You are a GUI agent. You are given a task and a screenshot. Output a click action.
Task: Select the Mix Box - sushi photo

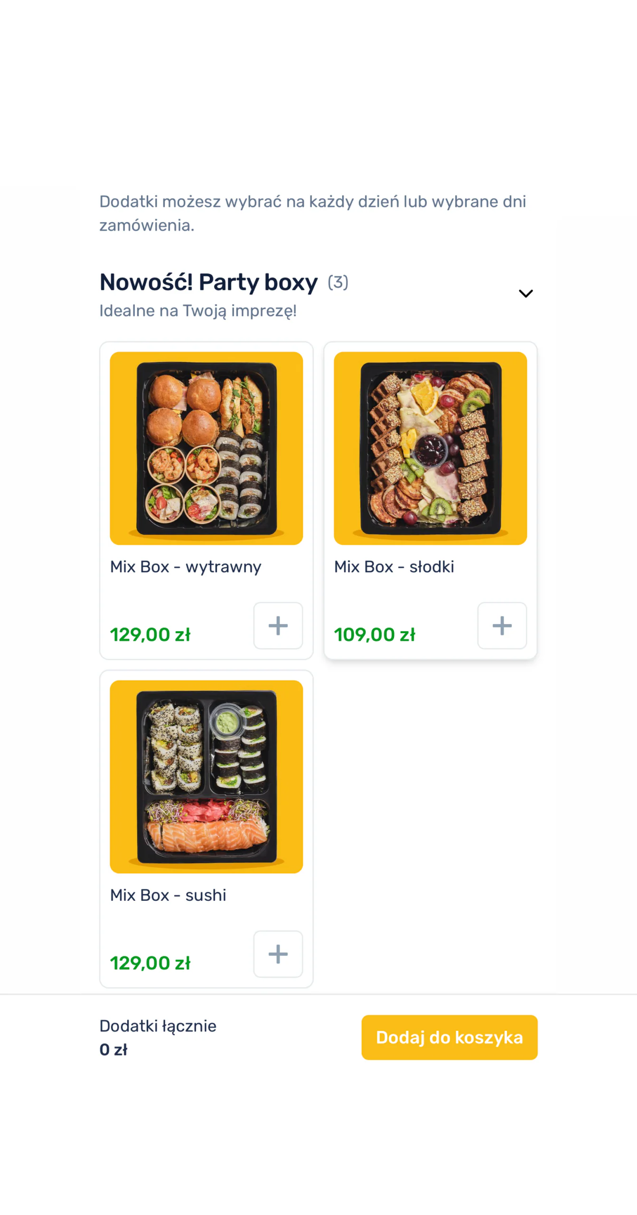point(206,776)
